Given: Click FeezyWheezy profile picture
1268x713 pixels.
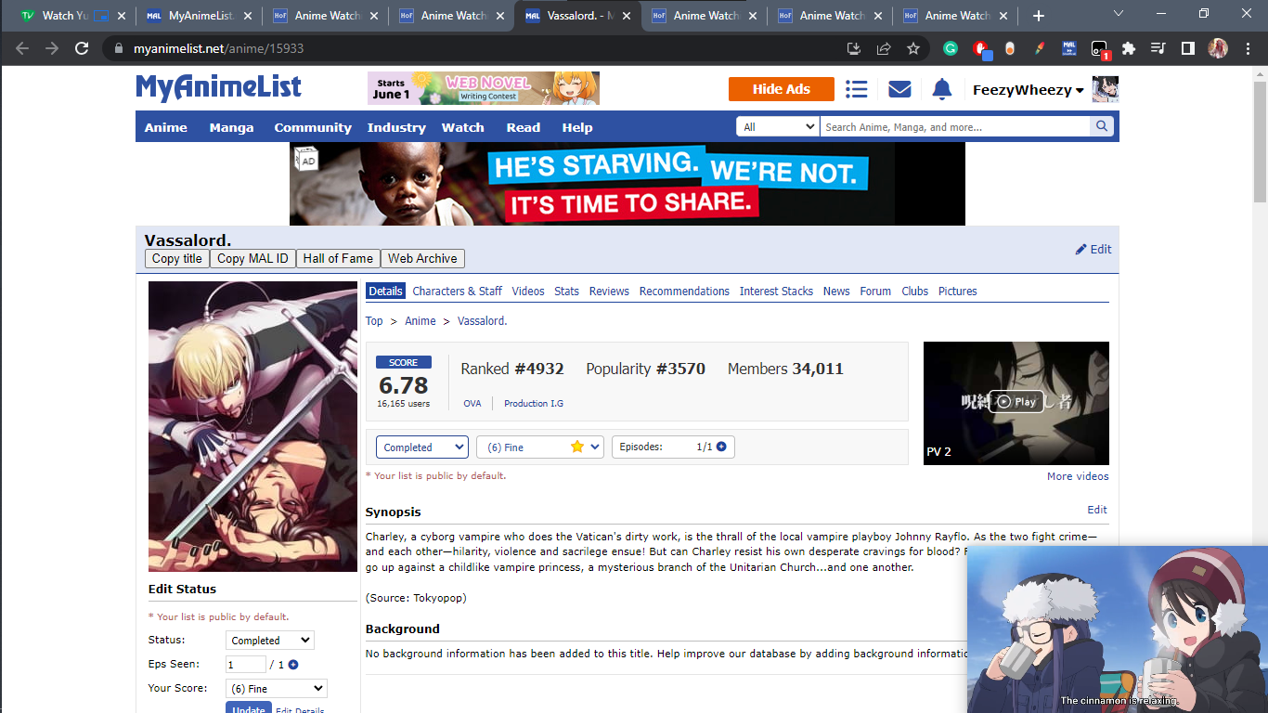Looking at the screenshot, I should click(x=1106, y=89).
